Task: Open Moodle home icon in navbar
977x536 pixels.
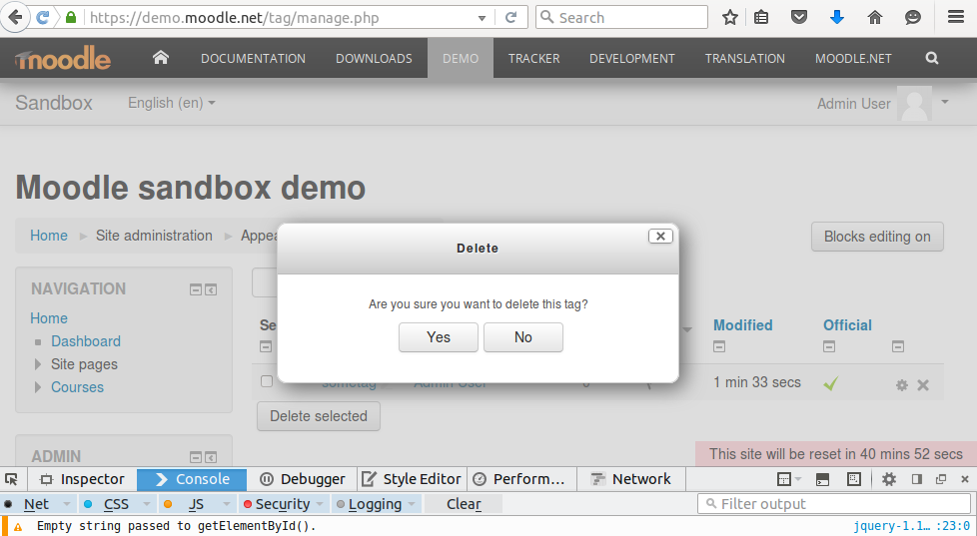Action: [x=161, y=58]
